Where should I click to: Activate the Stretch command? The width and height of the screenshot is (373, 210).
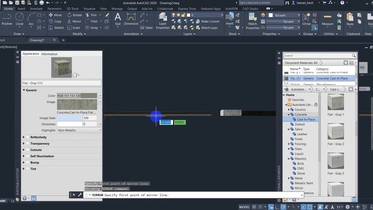pyautogui.click(x=56, y=27)
